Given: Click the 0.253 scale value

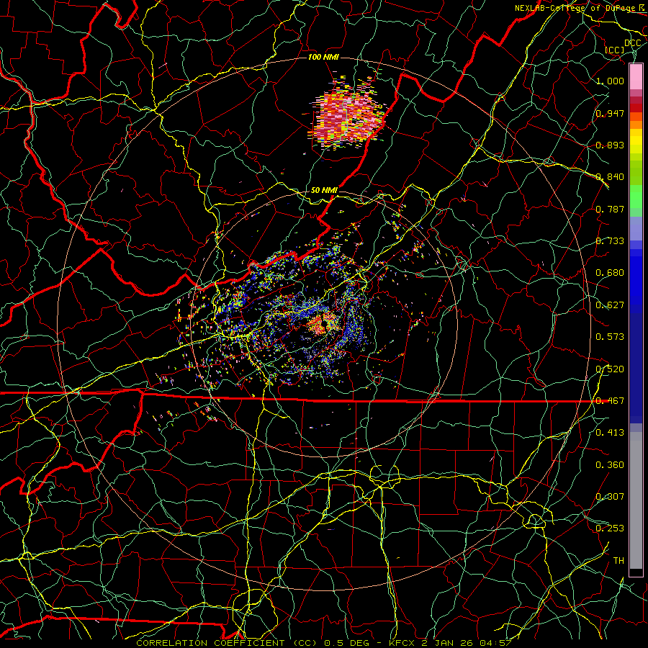Looking at the screenshot, I should click(x=610, y=528).
